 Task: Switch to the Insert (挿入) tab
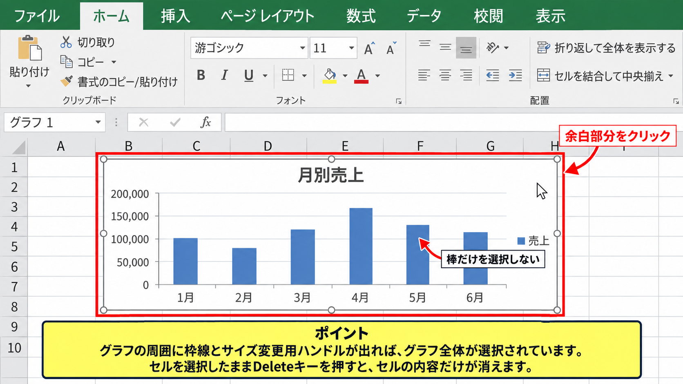point(175,16)
